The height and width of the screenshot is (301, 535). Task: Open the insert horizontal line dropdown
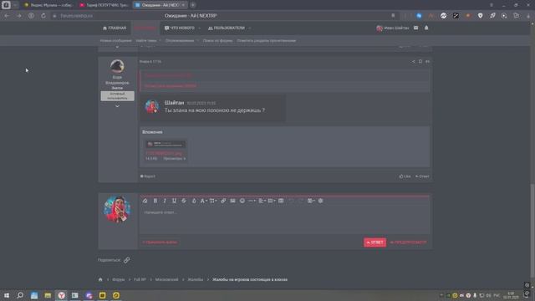(252, 201)
